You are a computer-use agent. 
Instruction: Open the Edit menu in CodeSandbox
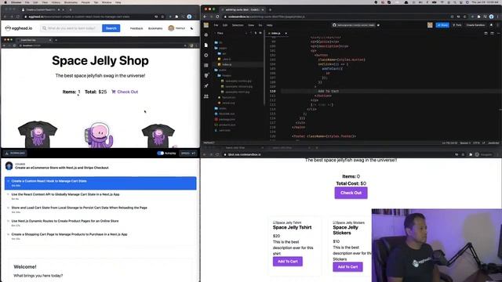225,25
